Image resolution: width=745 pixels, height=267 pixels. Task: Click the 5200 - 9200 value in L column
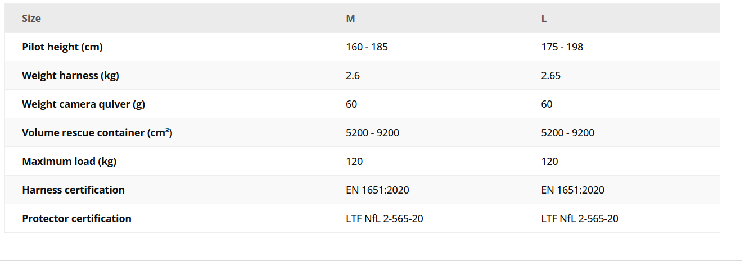pos(567,133)
